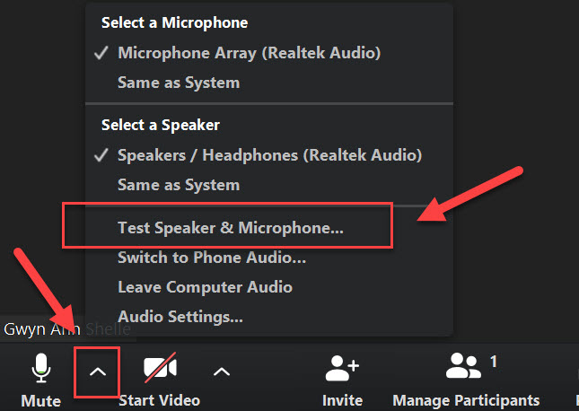Click the Invite label text
This screenshot has width=579, height=411.
(x=342, y=400)
